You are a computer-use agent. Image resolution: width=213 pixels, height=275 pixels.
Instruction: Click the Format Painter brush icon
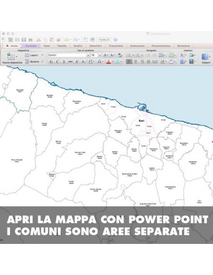tap(58, 40)
